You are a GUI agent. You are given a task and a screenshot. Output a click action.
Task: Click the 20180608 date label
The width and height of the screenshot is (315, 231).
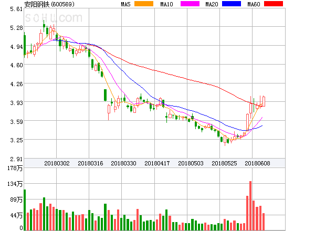tap(257, 163)
